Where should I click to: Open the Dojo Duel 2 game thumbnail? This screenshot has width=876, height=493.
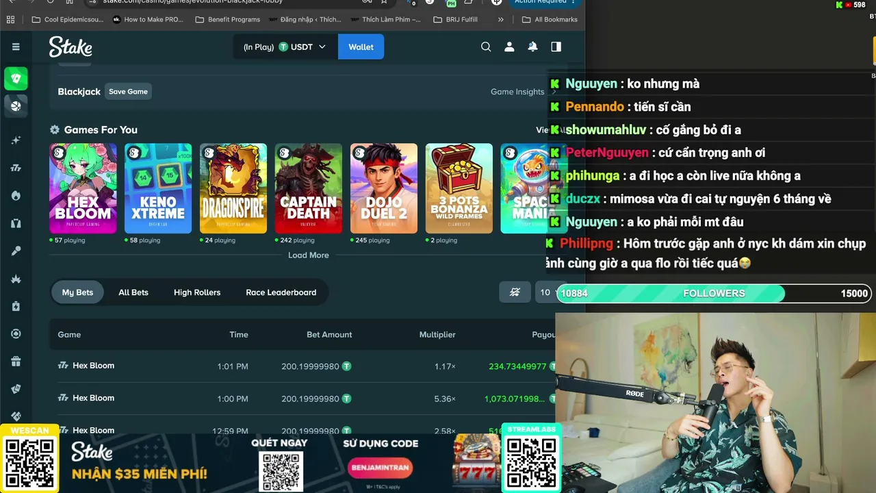[384, 188]
